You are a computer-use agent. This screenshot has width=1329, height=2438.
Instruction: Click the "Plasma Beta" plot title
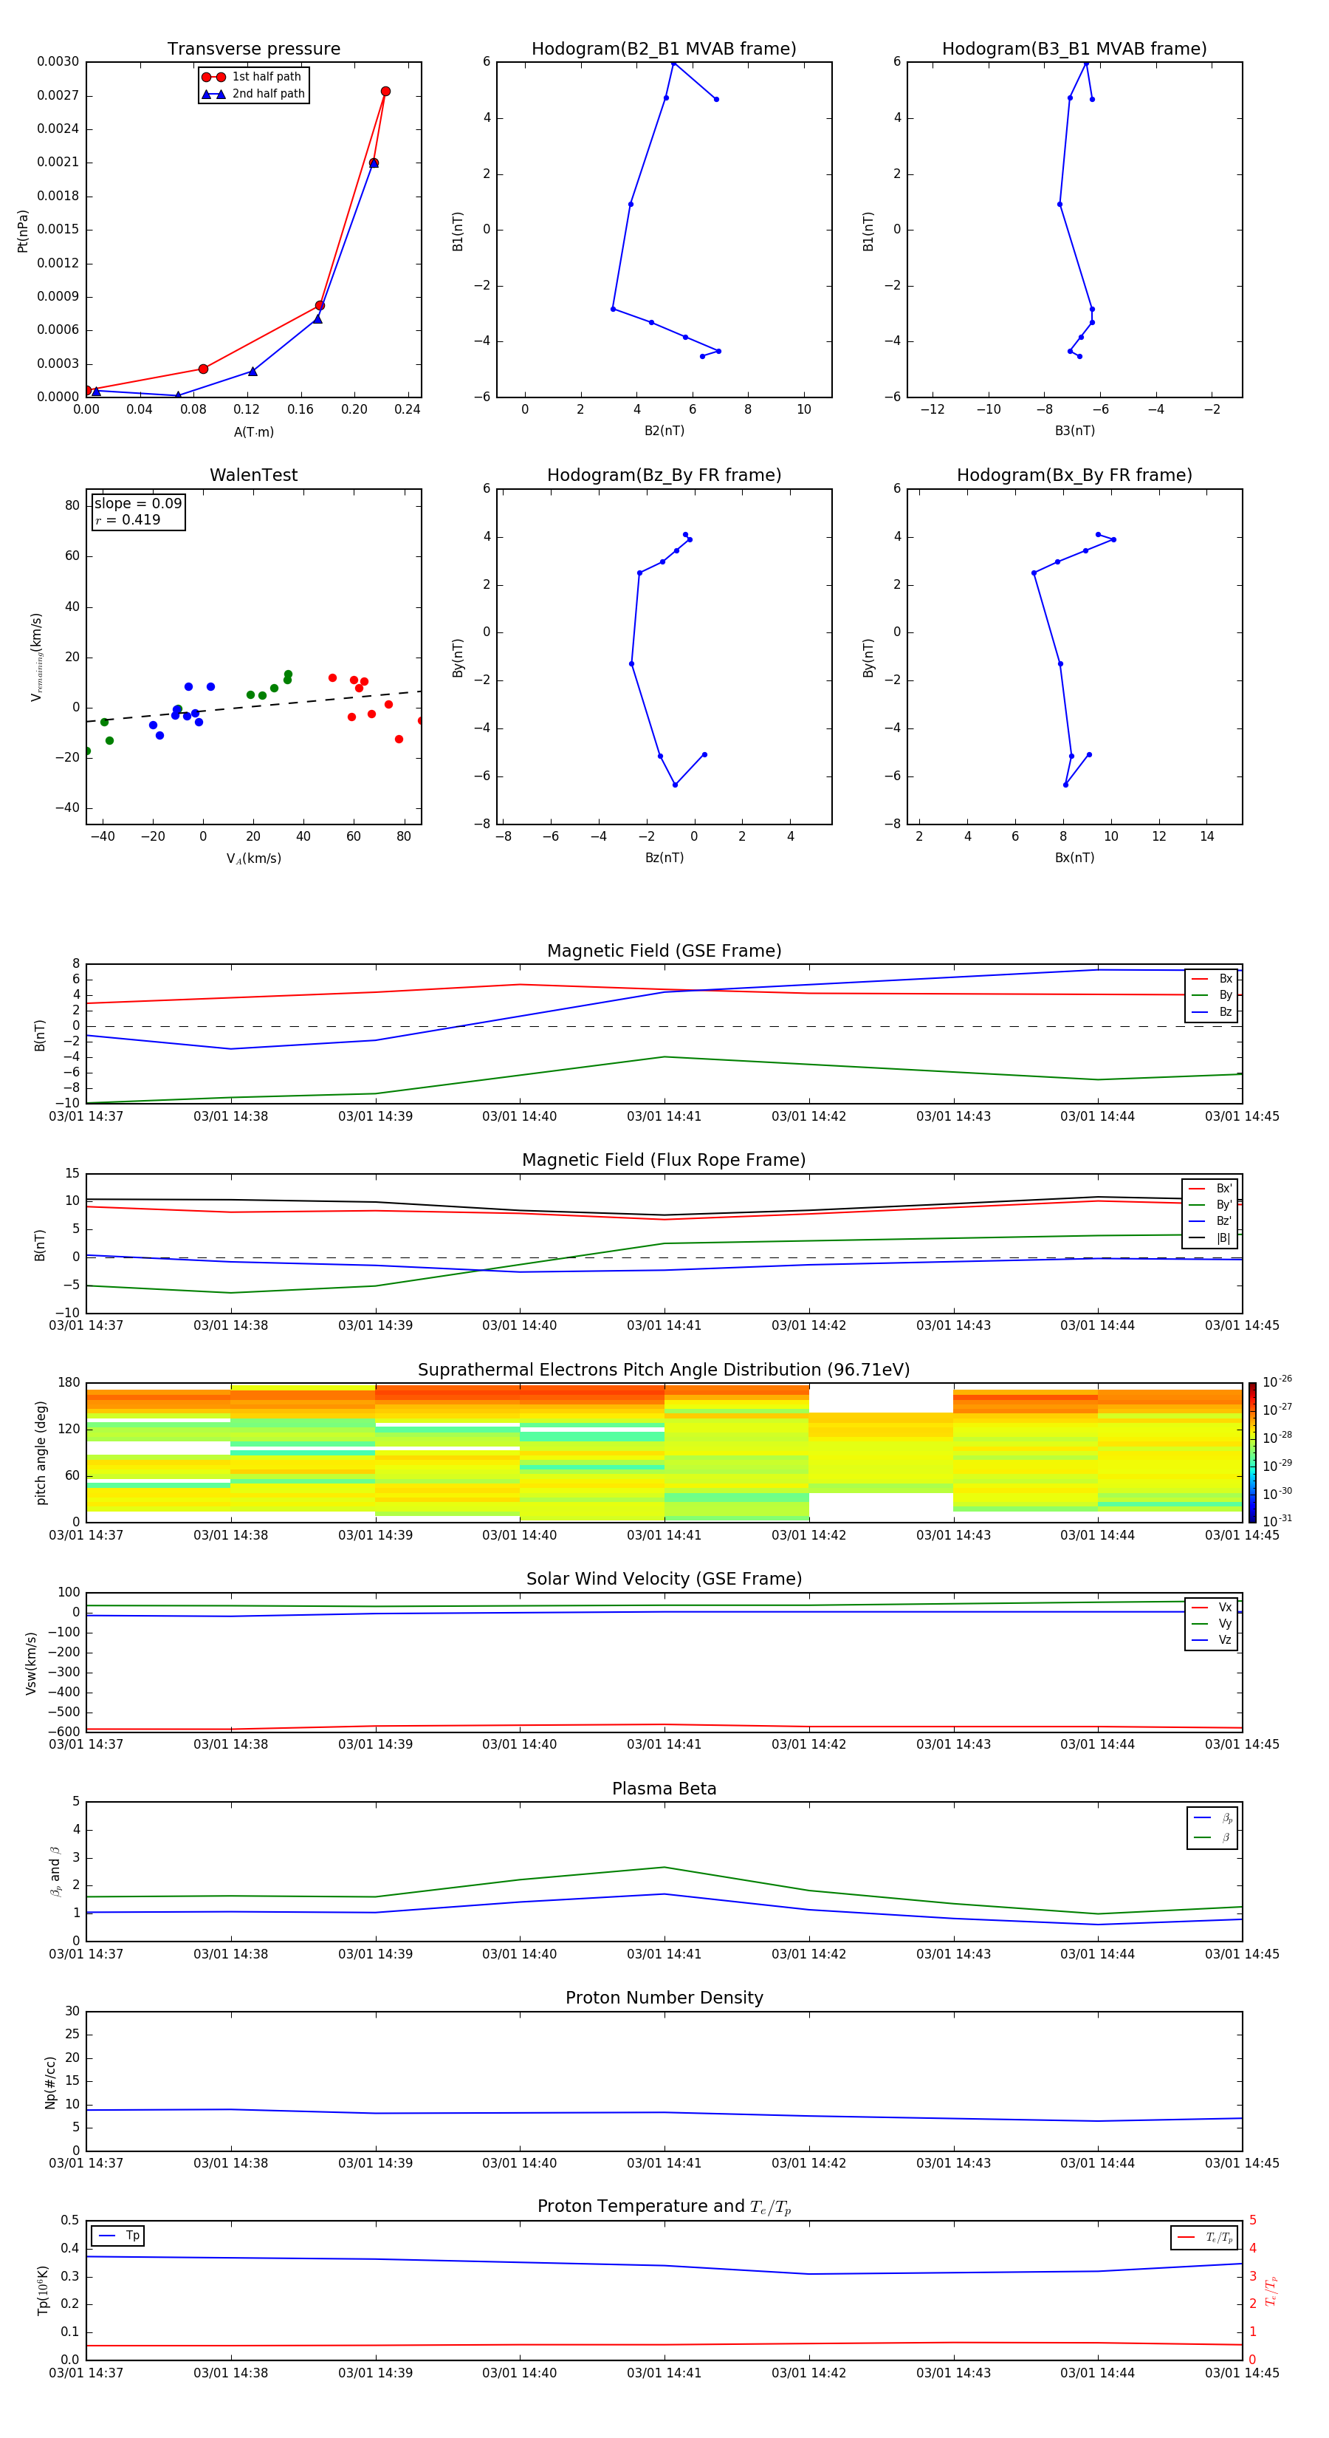664,1789
